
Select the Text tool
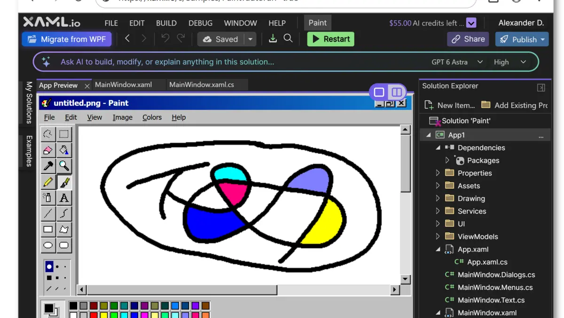coord(64,198)
